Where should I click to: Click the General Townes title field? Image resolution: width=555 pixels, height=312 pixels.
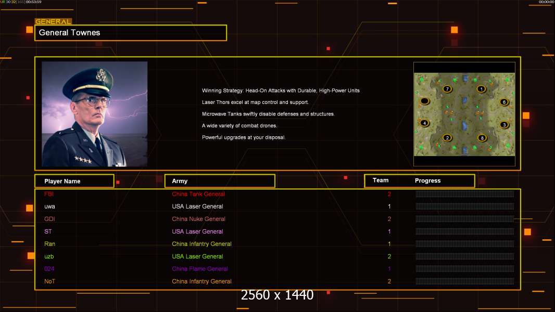pyautogui.click(x=131, y=33)
